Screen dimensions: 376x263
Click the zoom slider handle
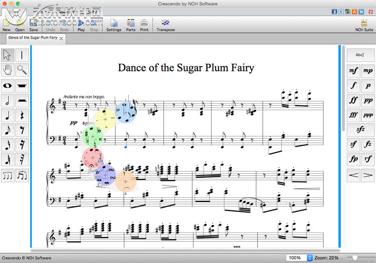(355, 257)
